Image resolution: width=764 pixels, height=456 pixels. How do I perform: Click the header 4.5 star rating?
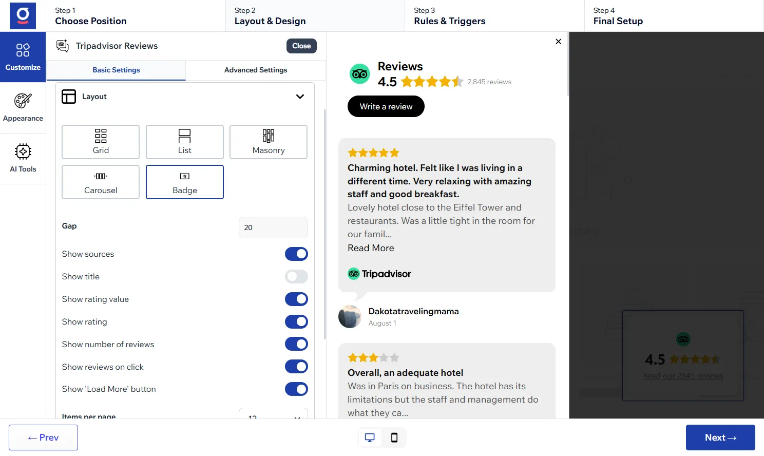432,82
